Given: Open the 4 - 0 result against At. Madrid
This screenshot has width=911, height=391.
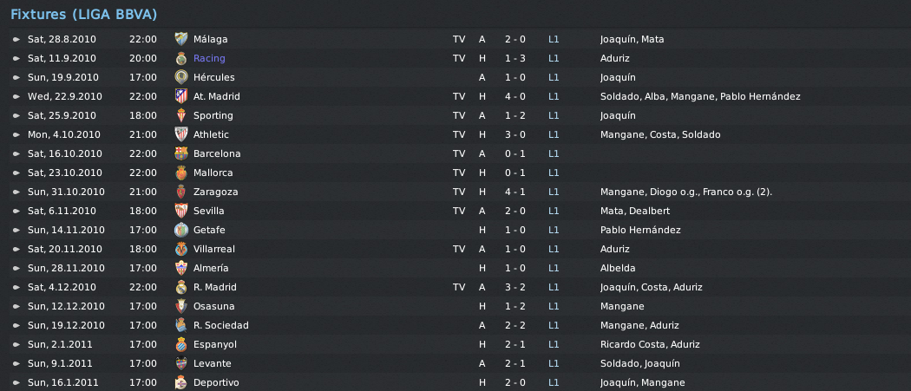Looking at the screenshot, I should [514, 96].
